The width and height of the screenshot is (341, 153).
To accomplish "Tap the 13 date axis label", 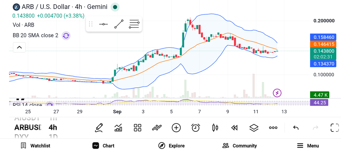I will (284, 112).
